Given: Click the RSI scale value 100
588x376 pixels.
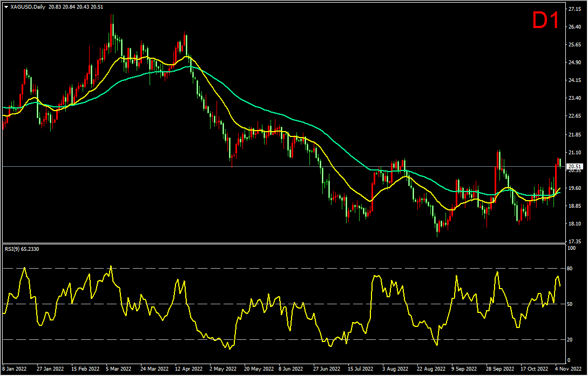Looking at the screenshot, I should 572,248.
